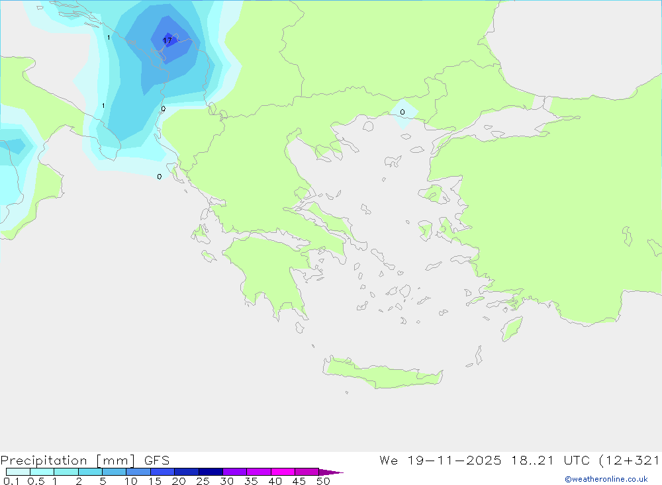Click the legend swatch between 5 and 10
This screenshot has height=485, width=662.
115,472
